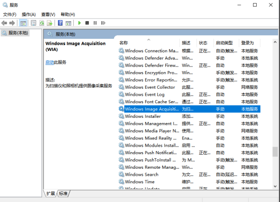Click the Export List toolbar icon
Viewport: 280px width, 202px height.
coord(50,23)
